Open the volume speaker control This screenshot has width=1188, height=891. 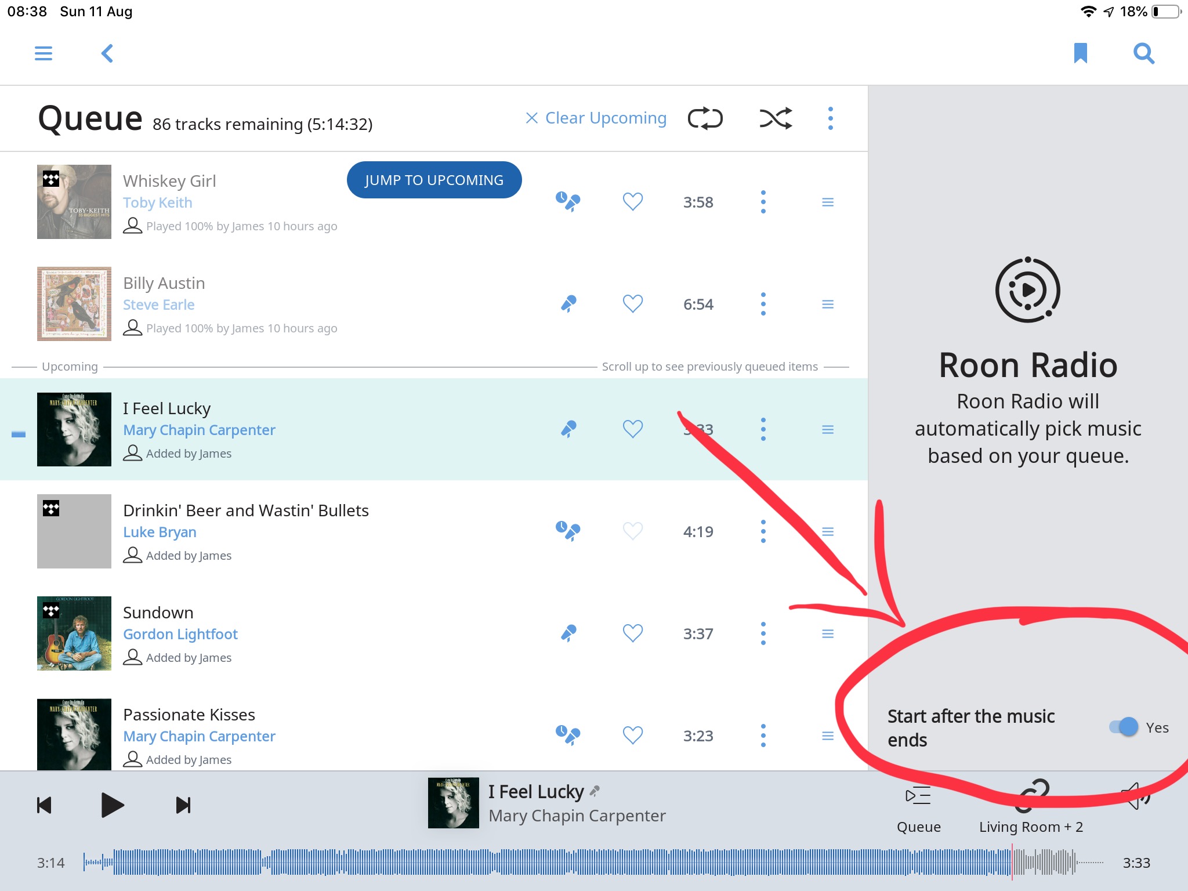coord(1136,796)
